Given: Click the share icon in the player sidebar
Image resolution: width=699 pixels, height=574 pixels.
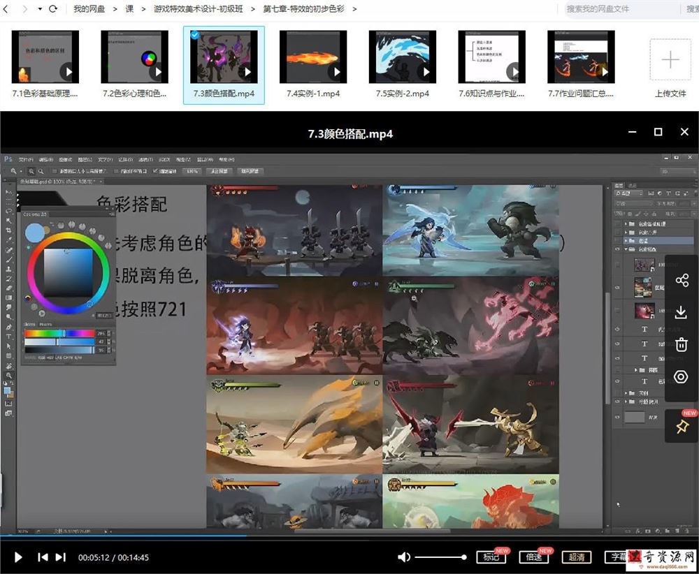Looking at the screenshot, I should tap(682, 280).
